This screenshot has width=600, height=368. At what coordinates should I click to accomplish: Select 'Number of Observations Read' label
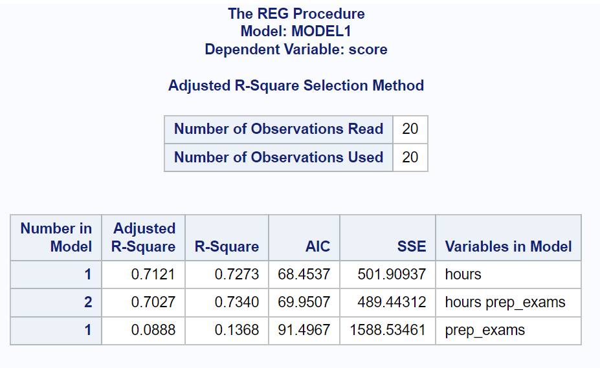pos(278,129)
